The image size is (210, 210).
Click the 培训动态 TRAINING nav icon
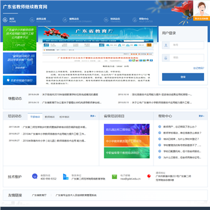pos(106,20)
